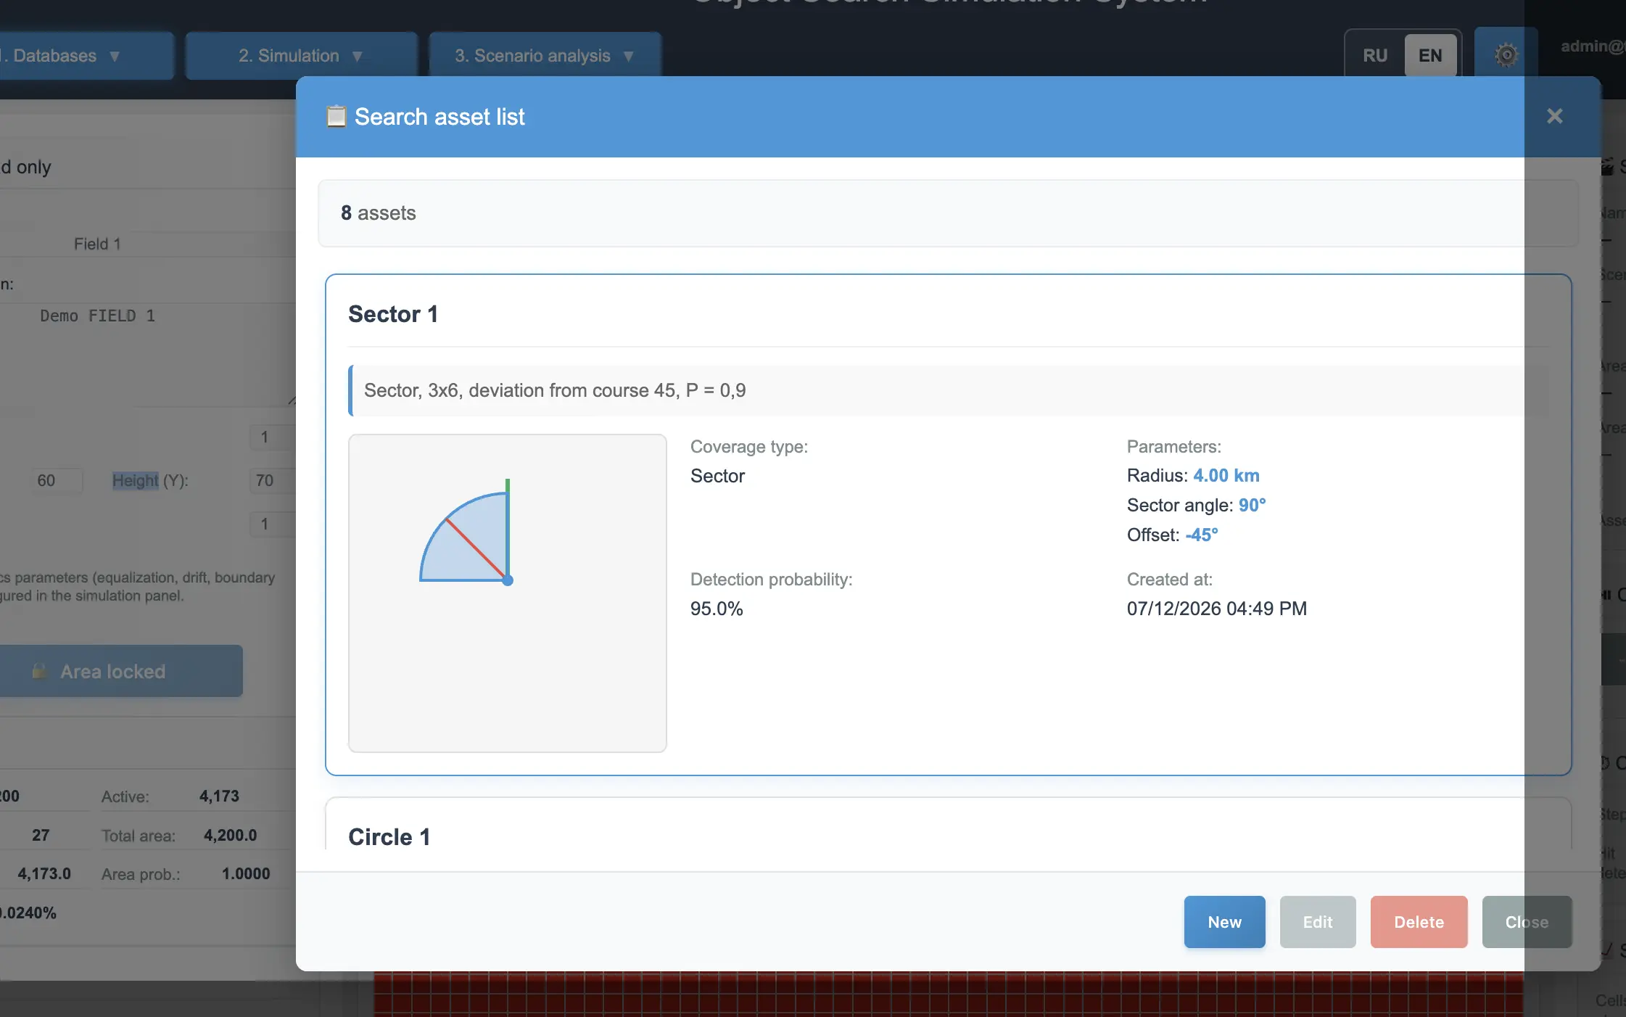This screenshot has width=1626, height=1017.
Task: Click the Sector 1 description note text
Action: click(555, 390)
